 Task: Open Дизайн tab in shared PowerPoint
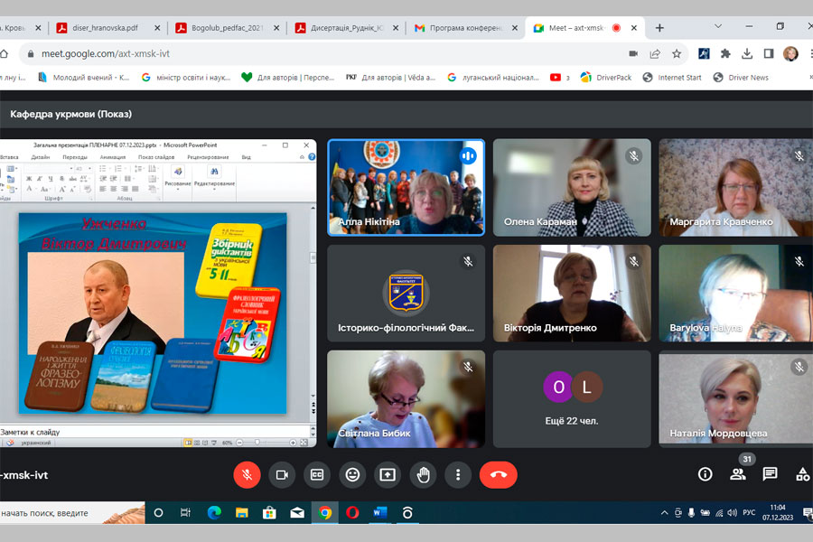pyautogui.click(x=41, y=157)
